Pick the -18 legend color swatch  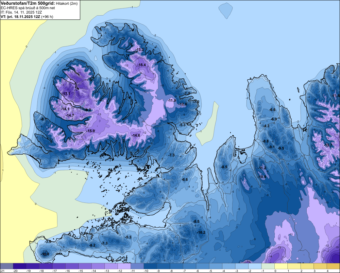coord(46,266)
